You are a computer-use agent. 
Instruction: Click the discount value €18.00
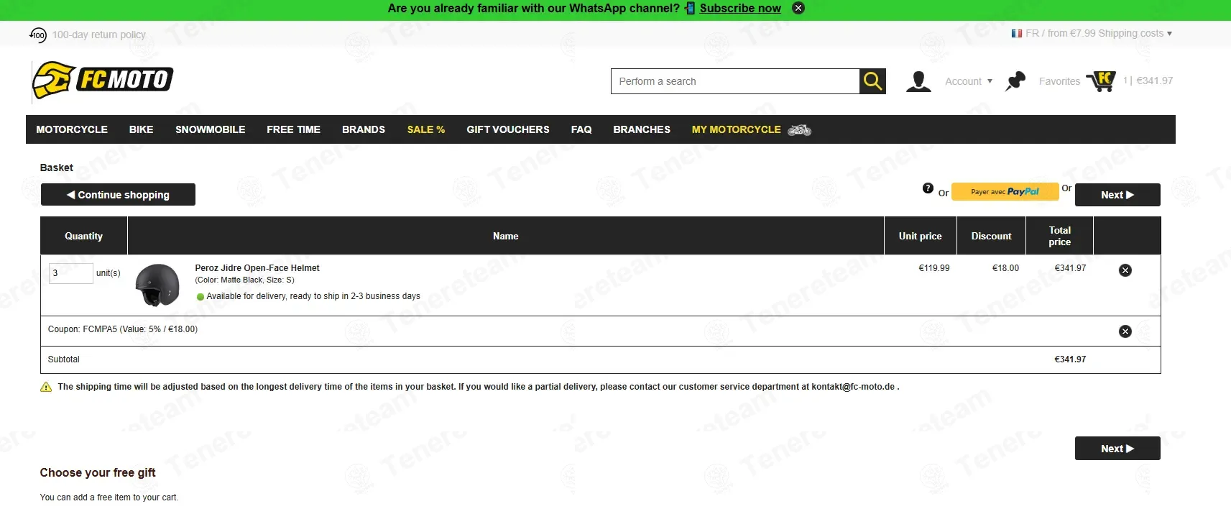[x=1005, y=268]
